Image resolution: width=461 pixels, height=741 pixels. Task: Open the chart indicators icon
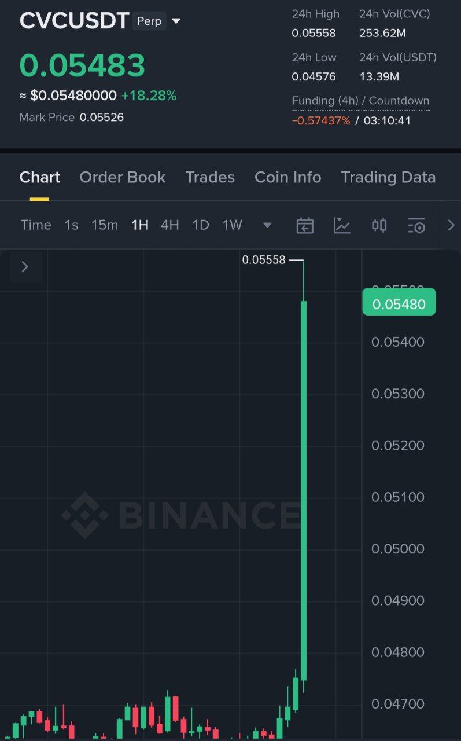click(342, 225)
